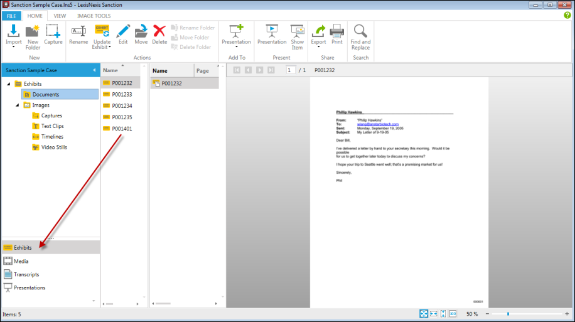Select the Video Stills folder
The height and width of the screenshot is (322, 575).
(50, 147)
